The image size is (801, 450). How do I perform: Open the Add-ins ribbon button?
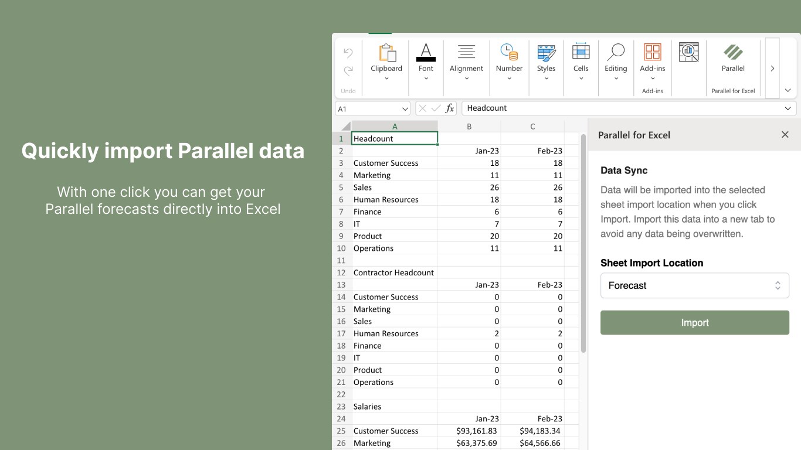point(653,63)
